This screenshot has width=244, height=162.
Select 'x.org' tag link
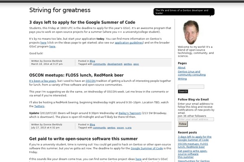click(129, 128)
